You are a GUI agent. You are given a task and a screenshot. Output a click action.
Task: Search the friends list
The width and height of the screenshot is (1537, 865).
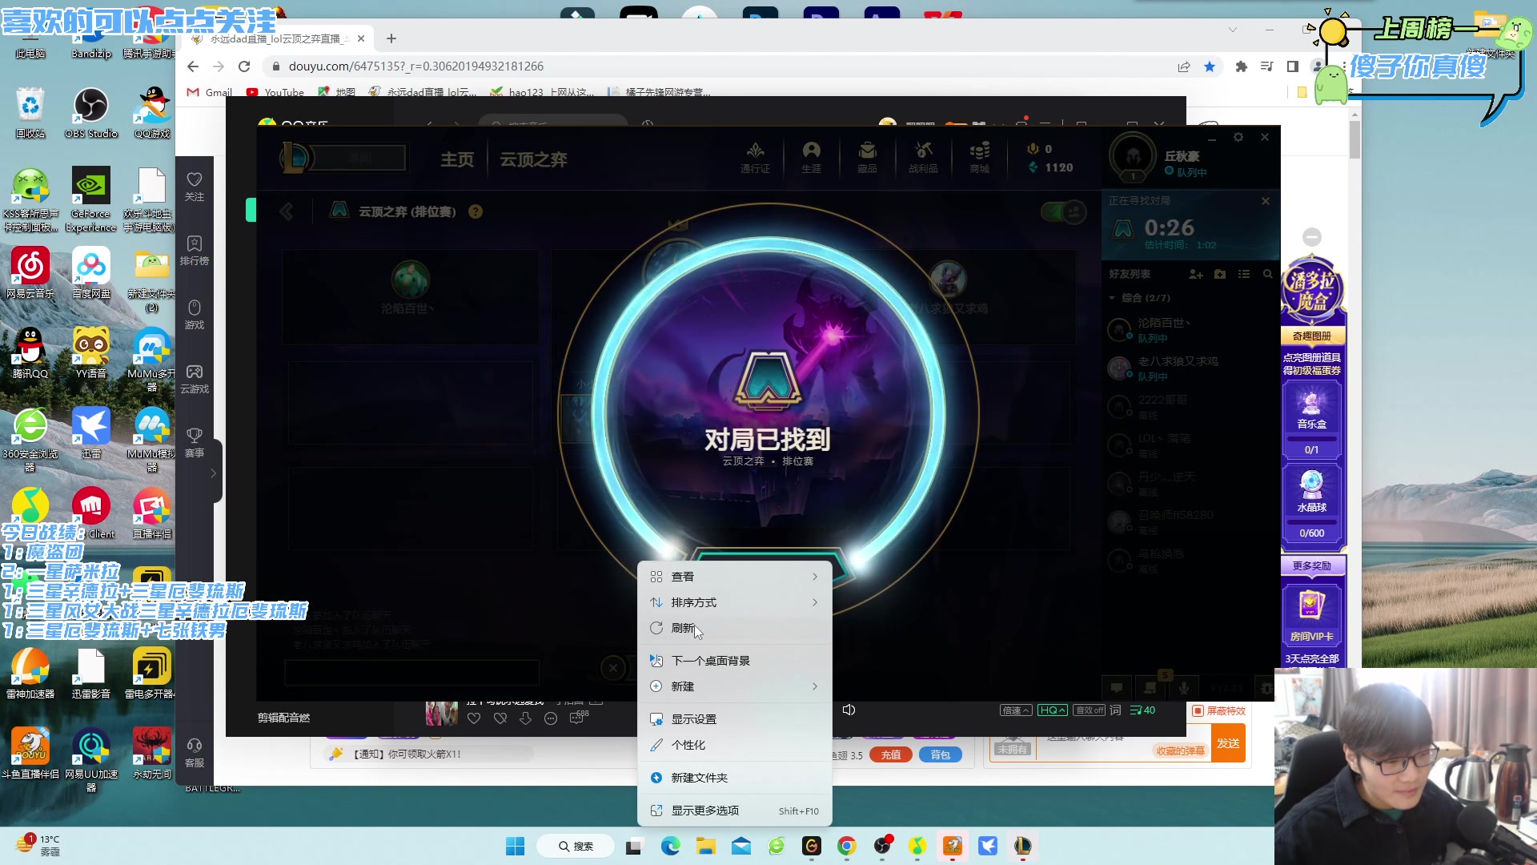pos(1267,274)
